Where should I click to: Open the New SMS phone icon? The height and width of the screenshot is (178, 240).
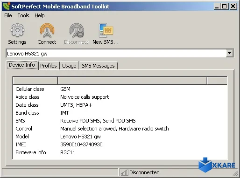tap(106, 30)
